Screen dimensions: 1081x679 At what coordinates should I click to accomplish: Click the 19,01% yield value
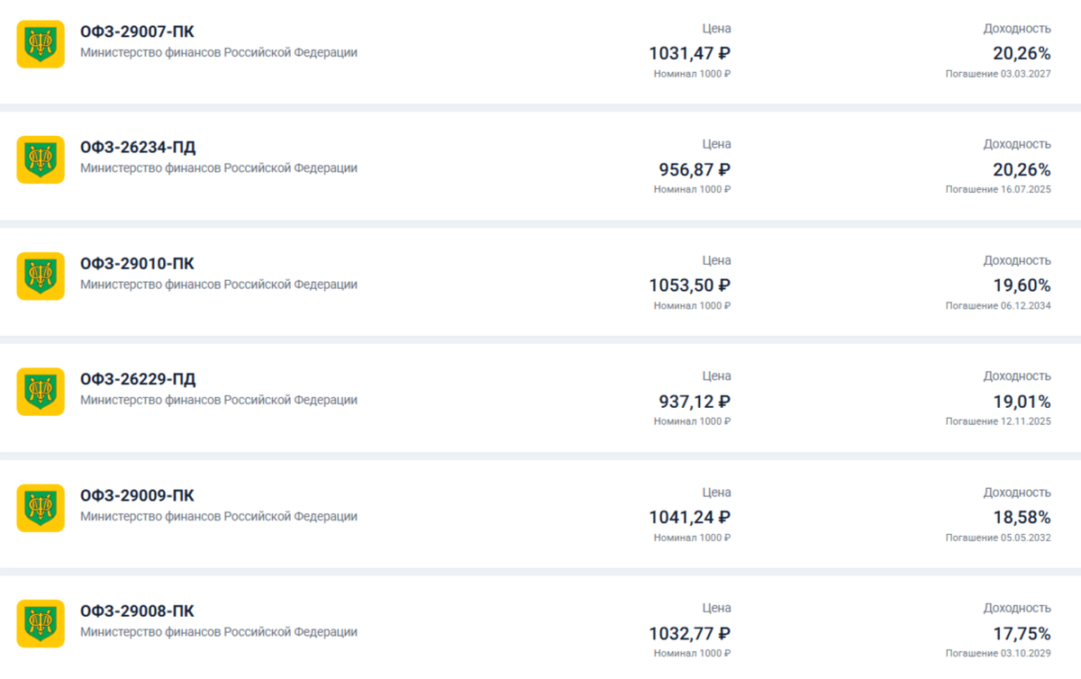(x=1022, y=402)
